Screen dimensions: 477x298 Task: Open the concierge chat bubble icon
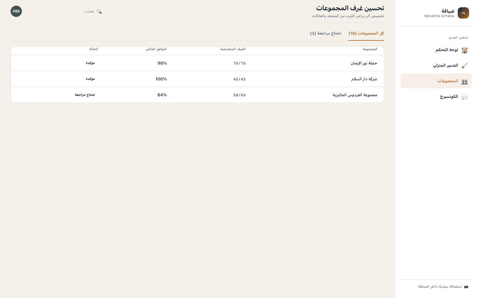(x=465, y=97)
